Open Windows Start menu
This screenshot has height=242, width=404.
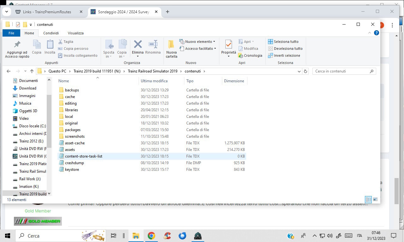coord(8,236)
